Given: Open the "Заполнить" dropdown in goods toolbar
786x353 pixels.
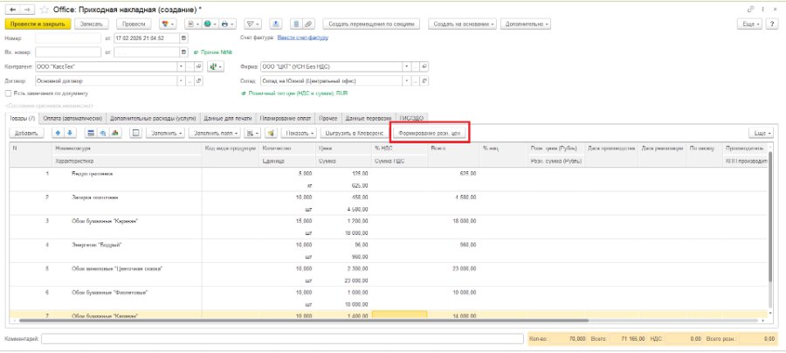Looking at the screenshot, I should 167,133.
